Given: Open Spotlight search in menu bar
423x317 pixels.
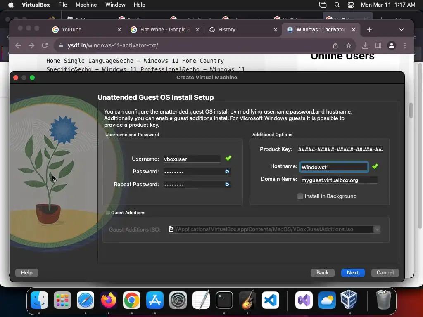Looking at the screenshot, I should [x=337, y=5].
